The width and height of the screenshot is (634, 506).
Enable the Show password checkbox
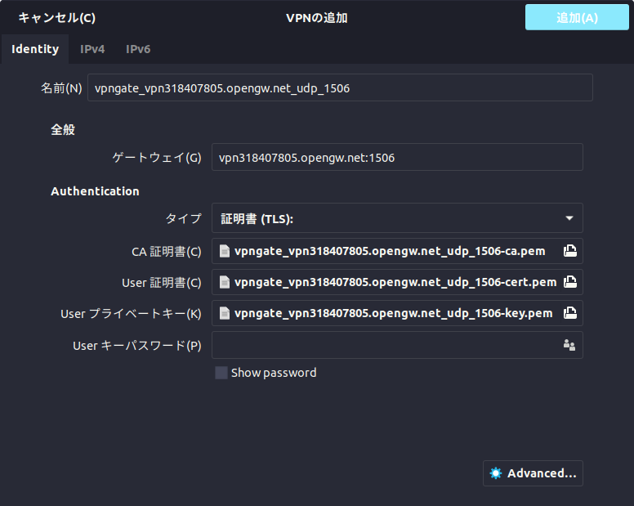click(x=221, y=373)
